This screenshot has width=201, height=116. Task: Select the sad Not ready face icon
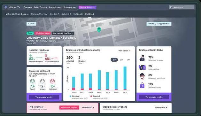tap(52, 81)
